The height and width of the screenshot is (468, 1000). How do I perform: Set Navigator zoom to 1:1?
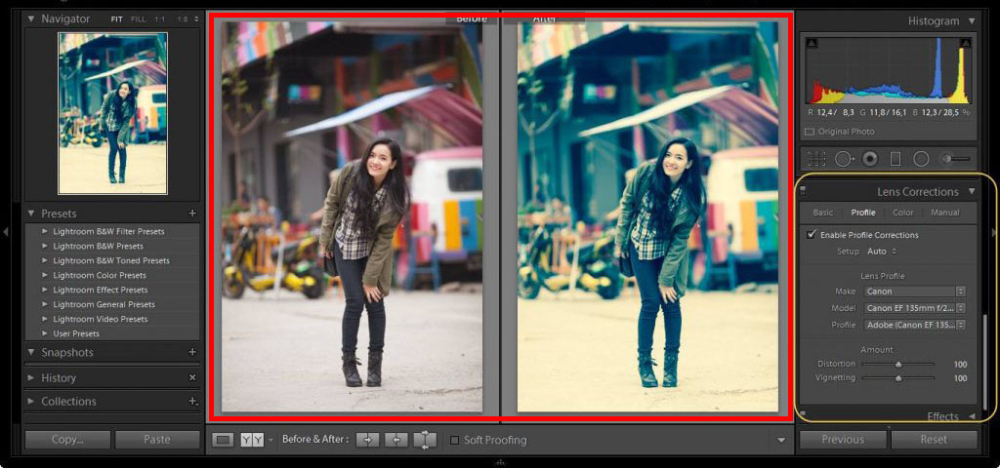159,19
